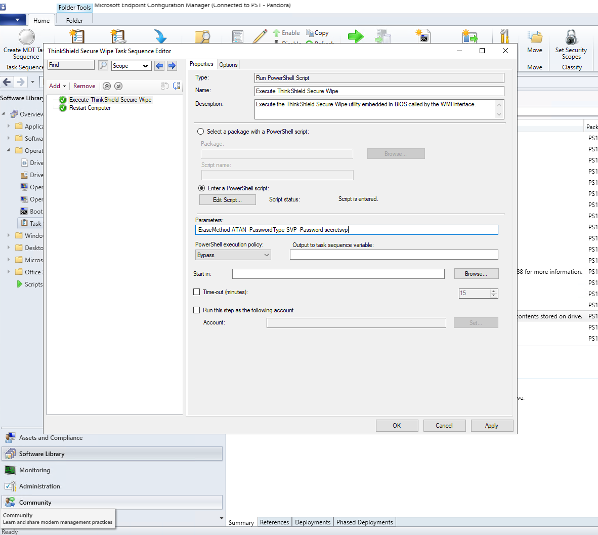Click the Set Security Scopes padlock icon
This screenshot has width=598, height=535.
pyautogui.click(x=571, y=37)
